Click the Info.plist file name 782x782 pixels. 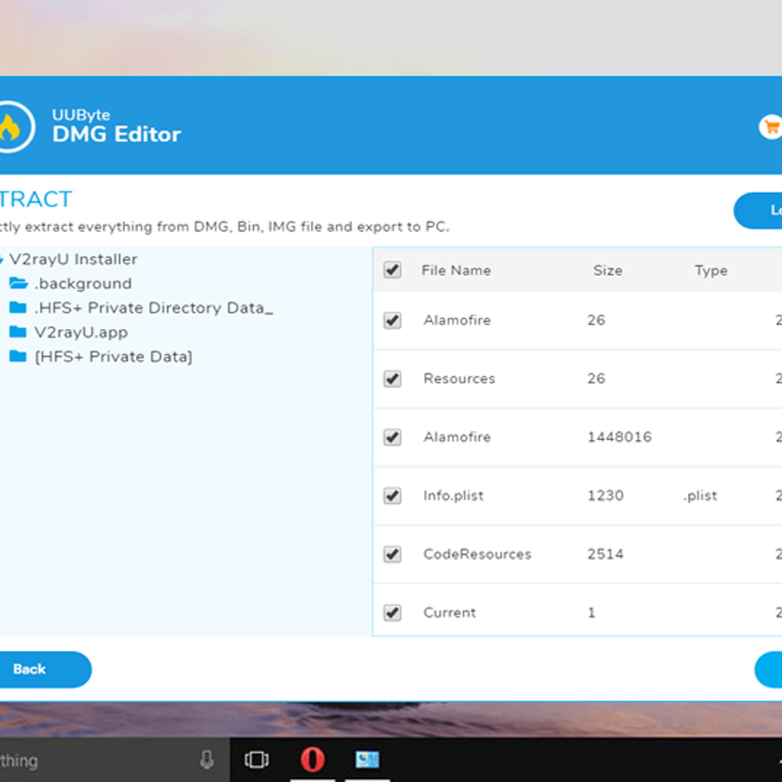pyautogui.click(x=453, y=496)
